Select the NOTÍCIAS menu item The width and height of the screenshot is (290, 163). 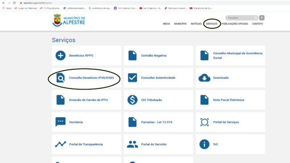click(x=196, y=24)
